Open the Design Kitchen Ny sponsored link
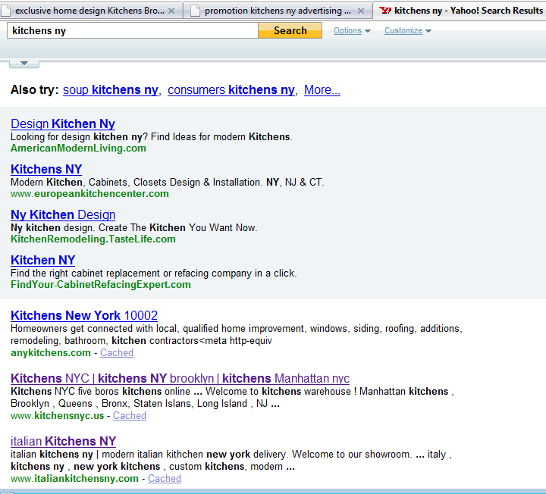 click(x=63, y=123)
